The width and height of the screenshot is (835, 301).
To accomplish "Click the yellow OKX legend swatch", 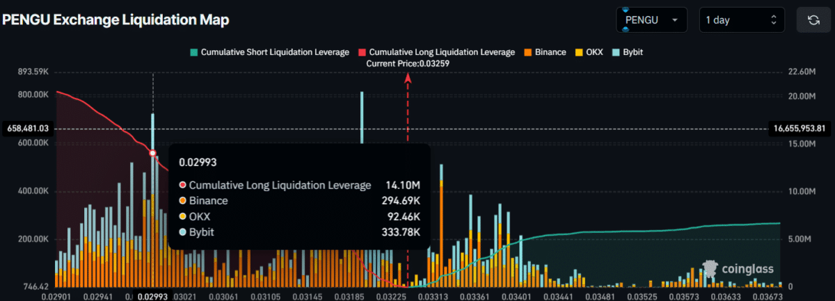I will pos(578,52).
